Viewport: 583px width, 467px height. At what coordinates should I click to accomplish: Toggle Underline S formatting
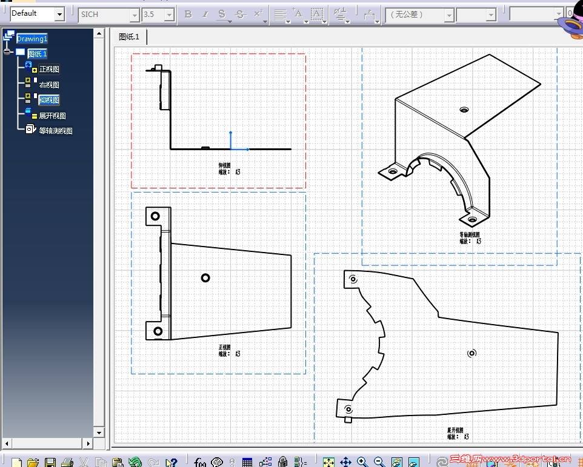pyautogui.click(x=222, y=14)
